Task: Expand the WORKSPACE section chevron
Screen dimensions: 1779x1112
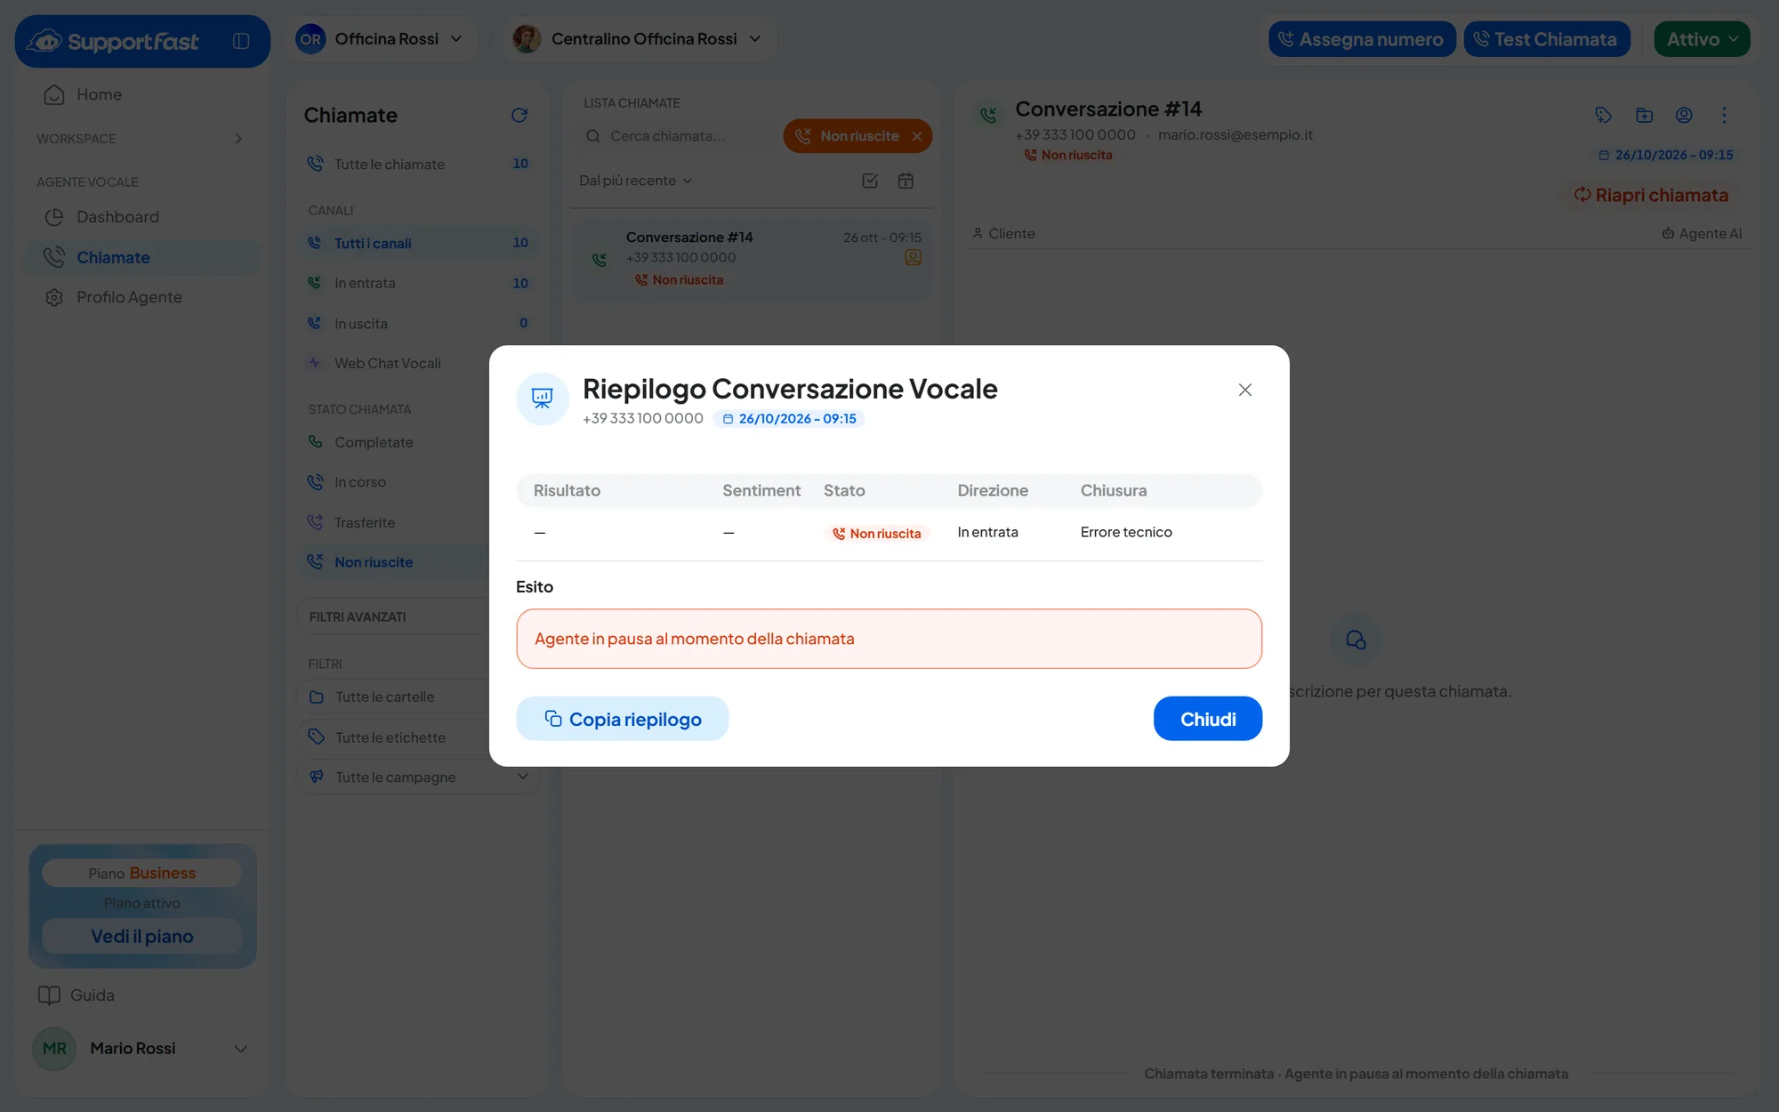Action: tap(237, 139)
